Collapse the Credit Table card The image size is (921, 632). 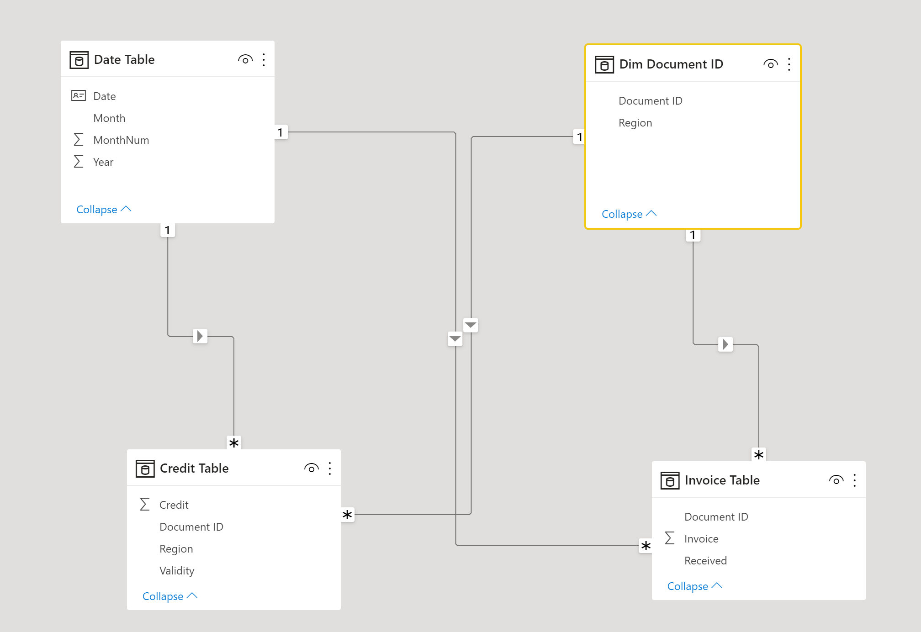[170, 596]
